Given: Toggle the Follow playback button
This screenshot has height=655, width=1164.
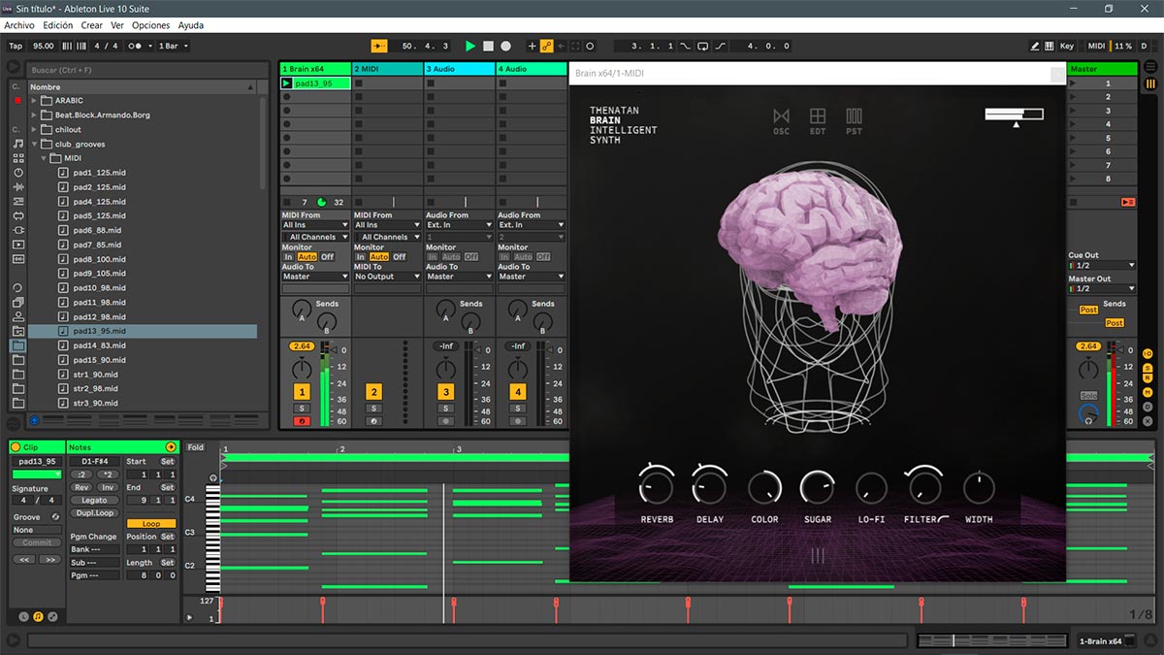Looking at the screenshot, I should 379,46.
